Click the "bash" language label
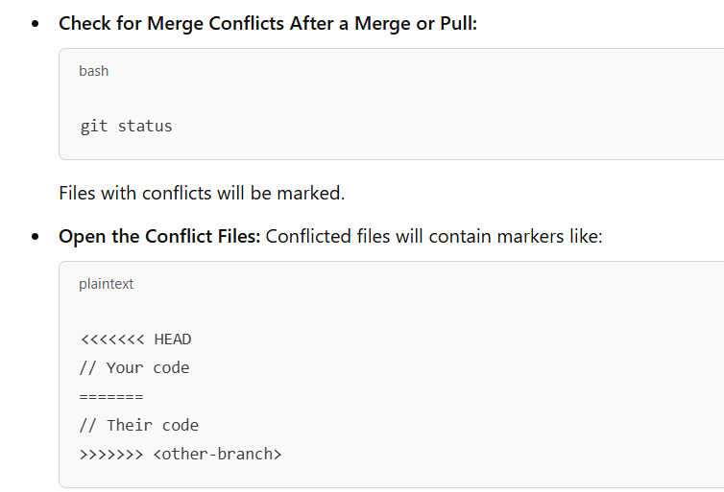The width and height of the screenshot is (724, 492). [x=93, y=71]
